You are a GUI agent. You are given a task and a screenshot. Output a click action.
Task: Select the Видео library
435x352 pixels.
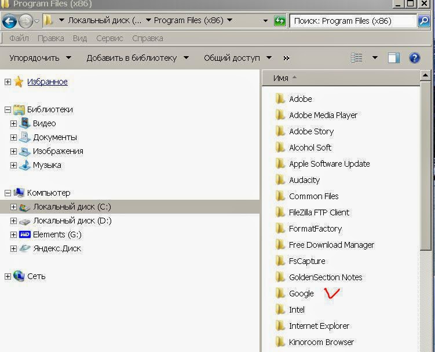tap(45, 123)
